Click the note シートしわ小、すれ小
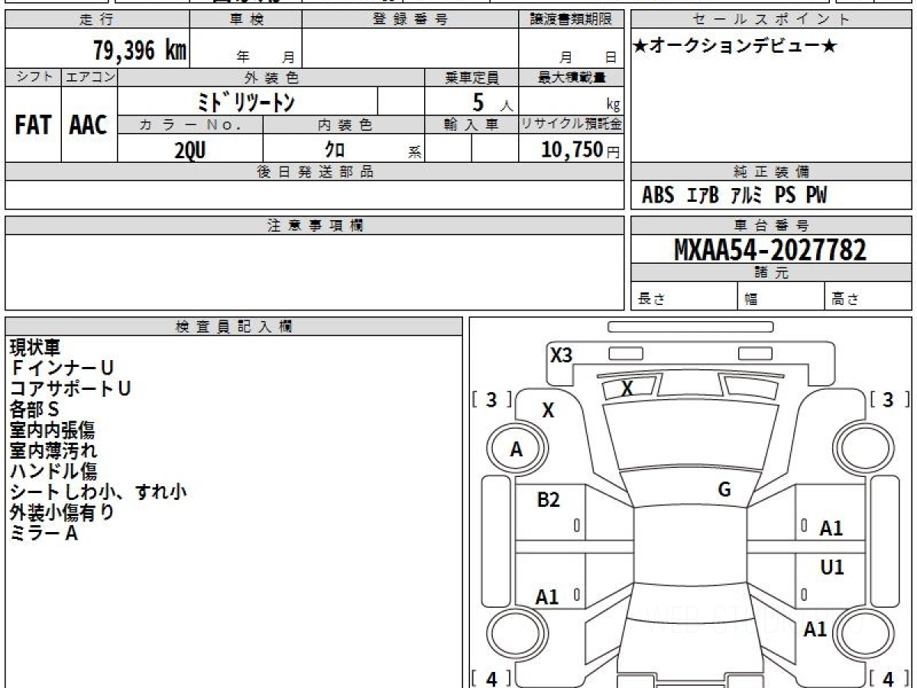This screenshot has height=688, width=917. pos(98,492)
